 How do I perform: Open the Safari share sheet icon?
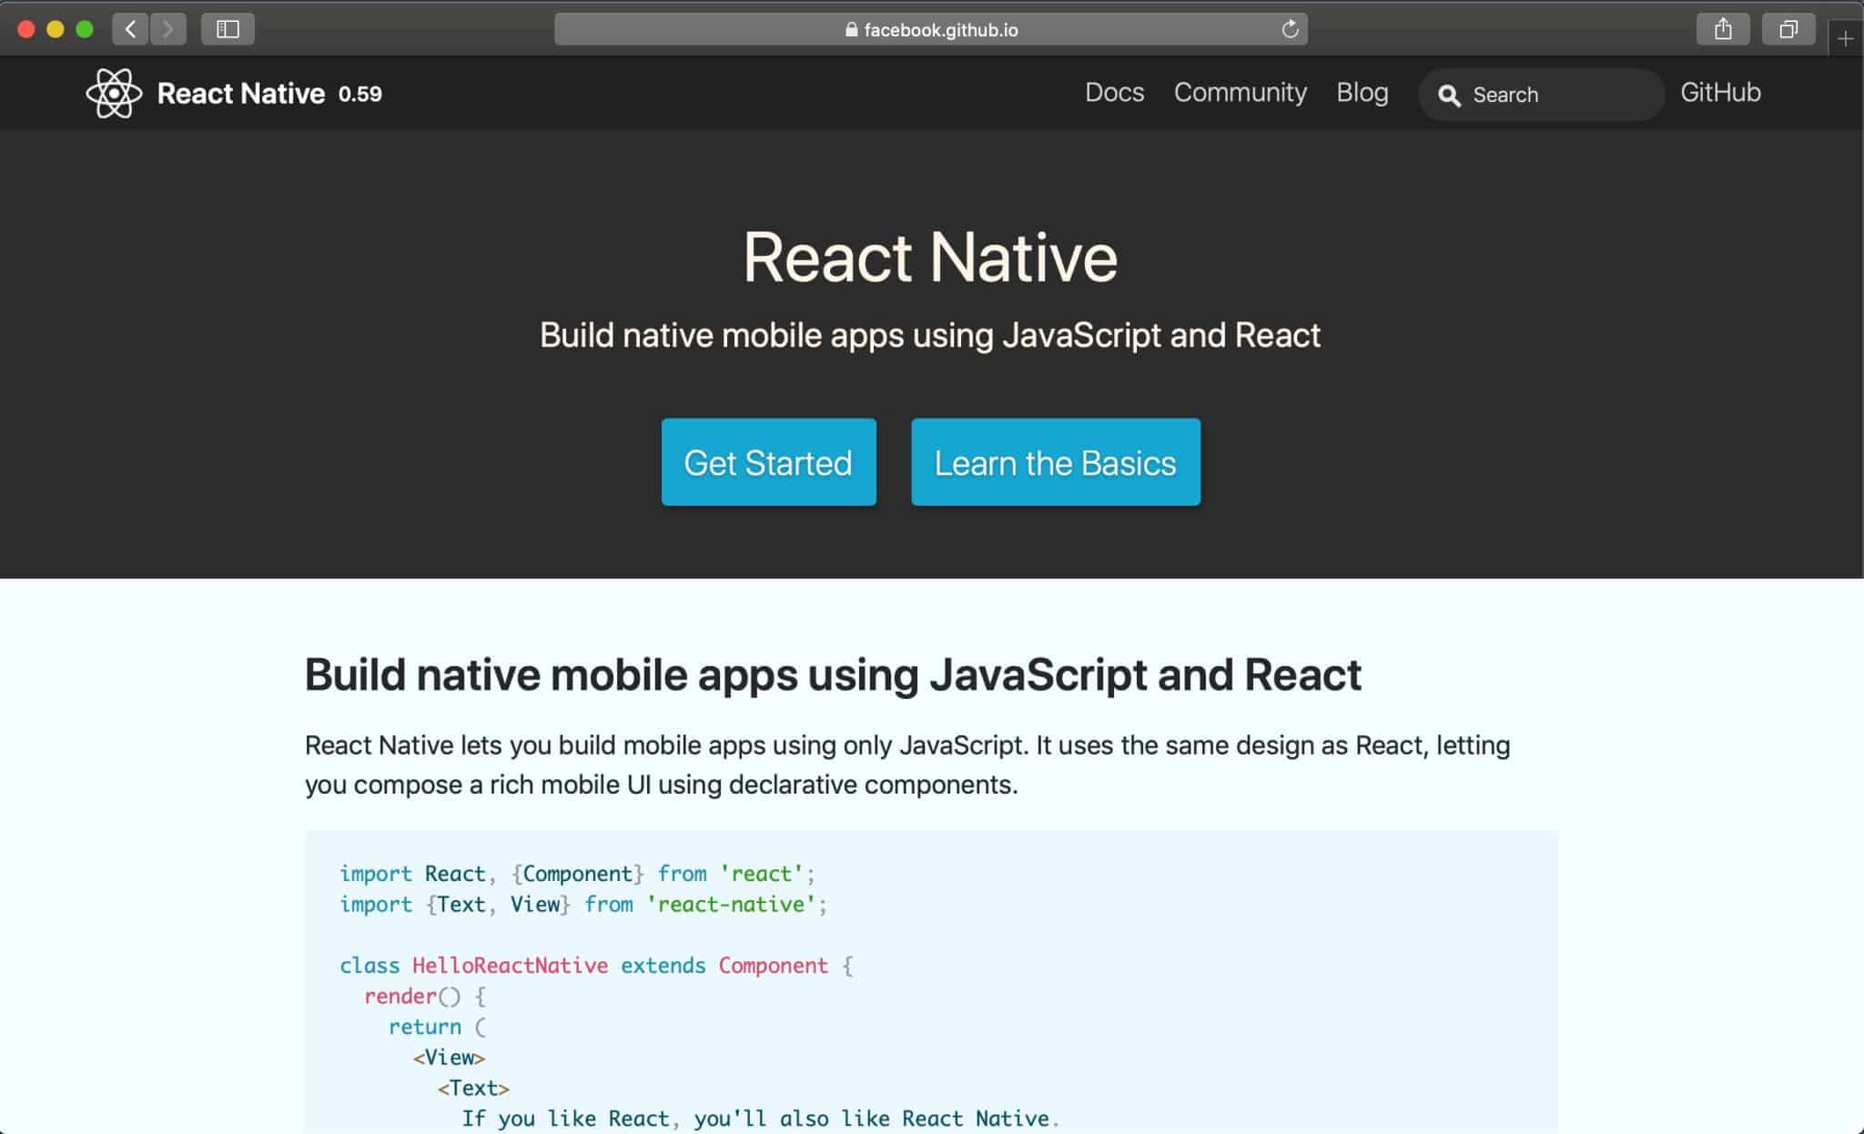1721,28
